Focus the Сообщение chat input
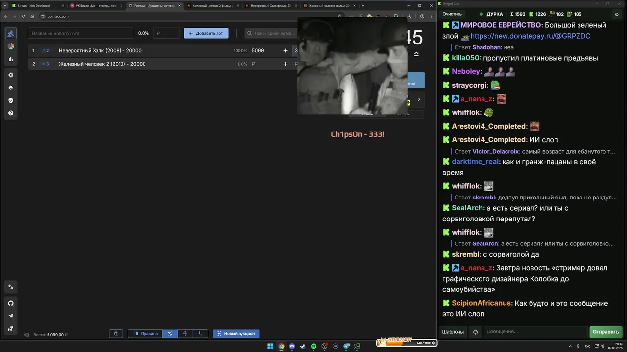This screenshot has height=352, width=627. pos(535,332)
